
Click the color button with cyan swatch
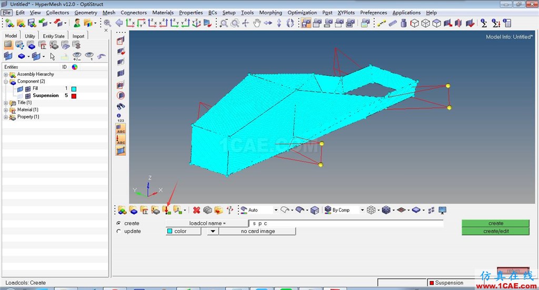(x=183, y=231)
